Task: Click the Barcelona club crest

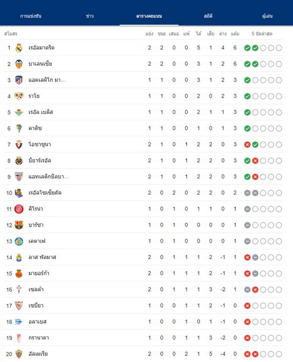Action: tap(19, 225)
